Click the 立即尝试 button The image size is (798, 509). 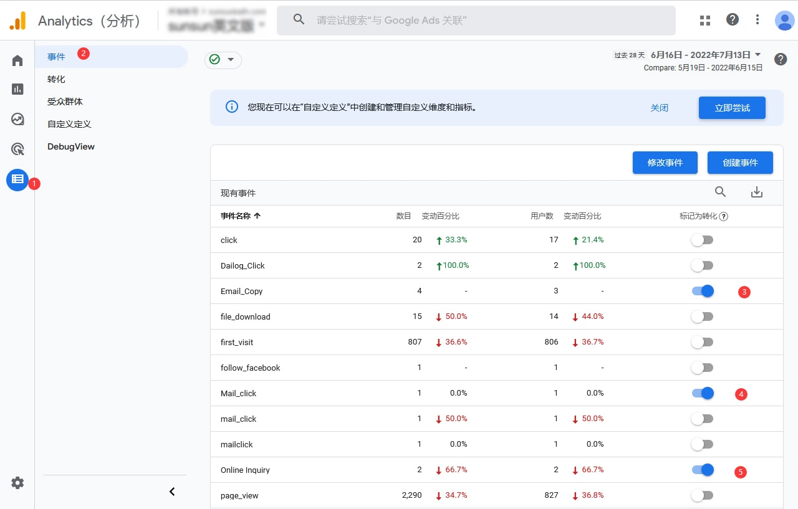[x=732, y=108]
